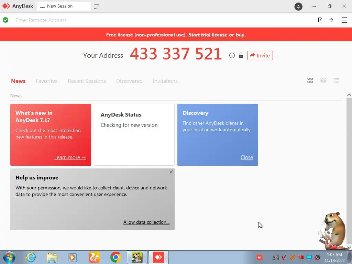This screenshot has width=352, height=264.
Task: Open the Windows Start menu
Action: click(9, 257)
